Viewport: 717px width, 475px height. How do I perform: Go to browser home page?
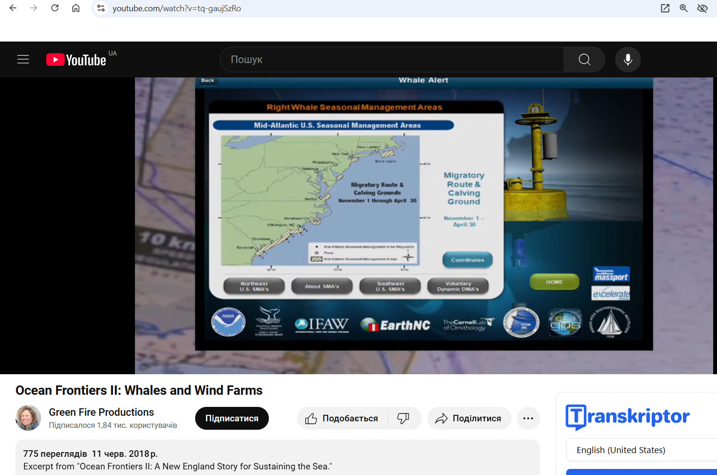[76, 8]
